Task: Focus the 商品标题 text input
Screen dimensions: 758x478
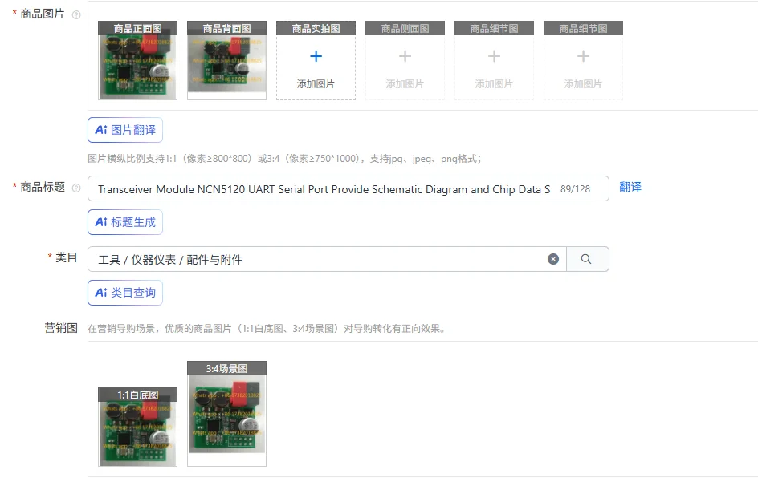Action: pos(348,188)
